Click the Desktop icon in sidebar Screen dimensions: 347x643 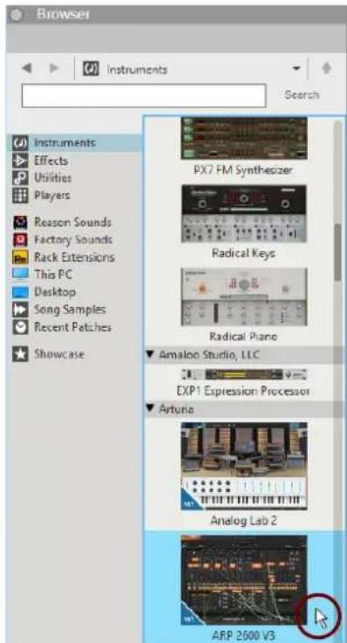coord(20,292)
